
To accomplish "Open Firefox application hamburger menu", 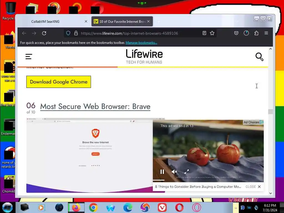I will (266, 33).
